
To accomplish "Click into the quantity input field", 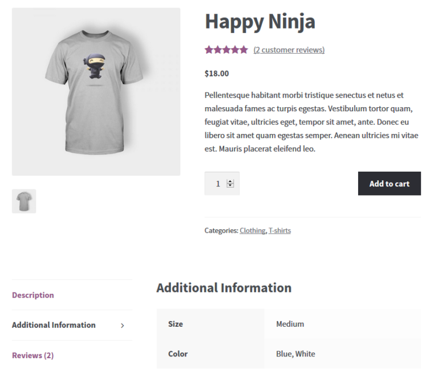I will pos(217,184).
